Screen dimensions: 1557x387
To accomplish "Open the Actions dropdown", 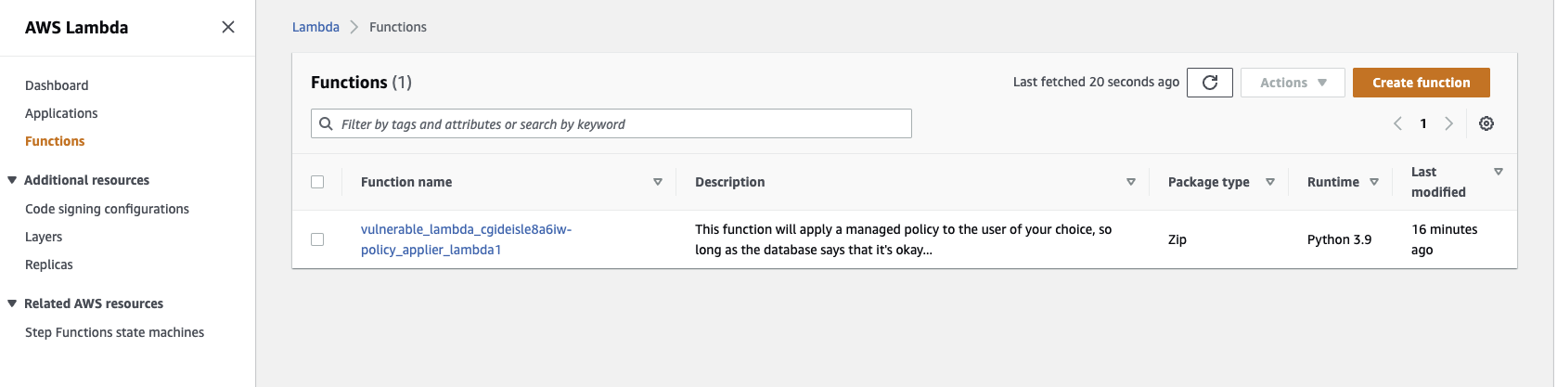I will 1293,83.
